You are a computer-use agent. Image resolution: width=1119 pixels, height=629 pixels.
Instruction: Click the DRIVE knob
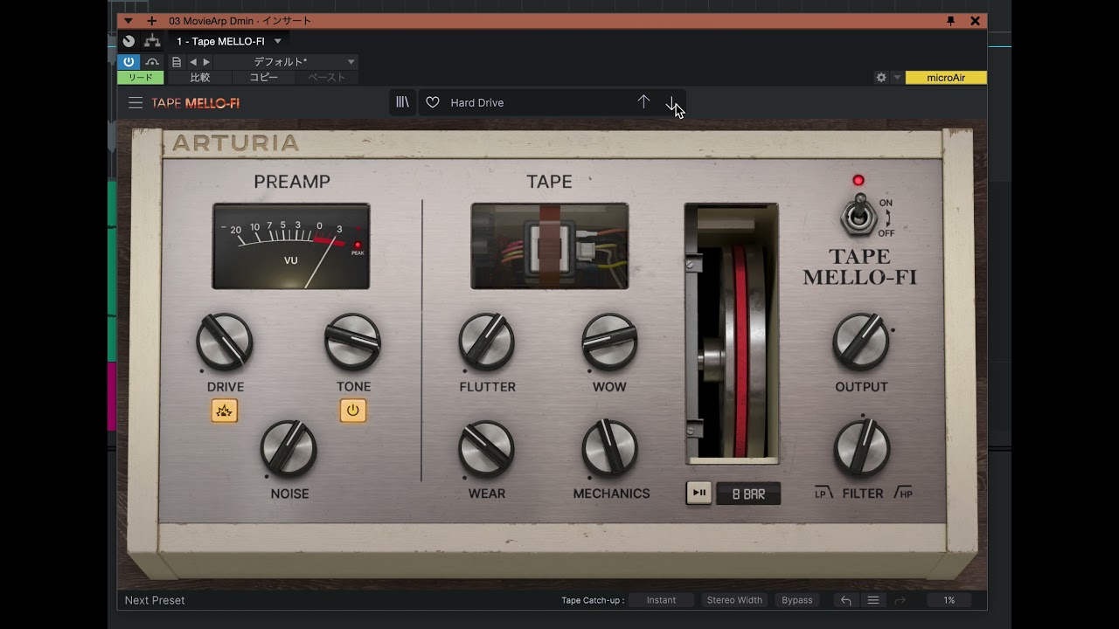pos(225,342)
